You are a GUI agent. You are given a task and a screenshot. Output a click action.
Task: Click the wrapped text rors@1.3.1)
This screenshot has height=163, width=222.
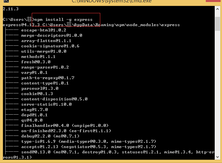[17, 157]
